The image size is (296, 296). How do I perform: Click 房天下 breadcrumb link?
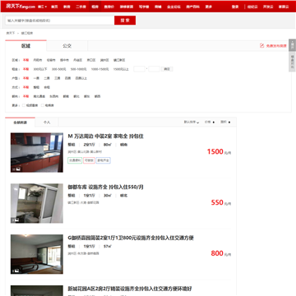[x=11, y=33]
